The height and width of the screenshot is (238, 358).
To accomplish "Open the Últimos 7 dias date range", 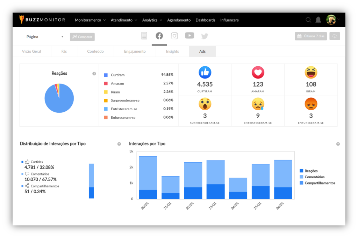I will (x=311, y=36).
